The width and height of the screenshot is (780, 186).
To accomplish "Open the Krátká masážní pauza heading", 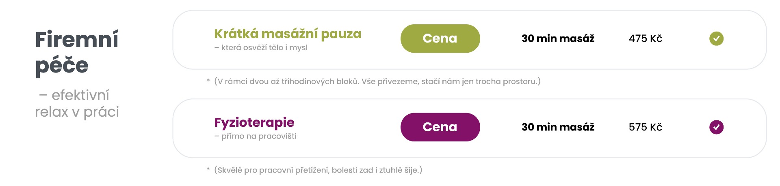I will [288, 34].
